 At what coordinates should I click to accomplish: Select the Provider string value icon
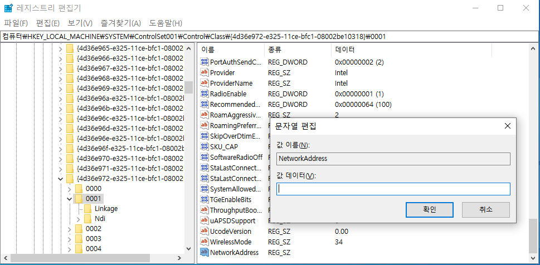click(205, 72)
